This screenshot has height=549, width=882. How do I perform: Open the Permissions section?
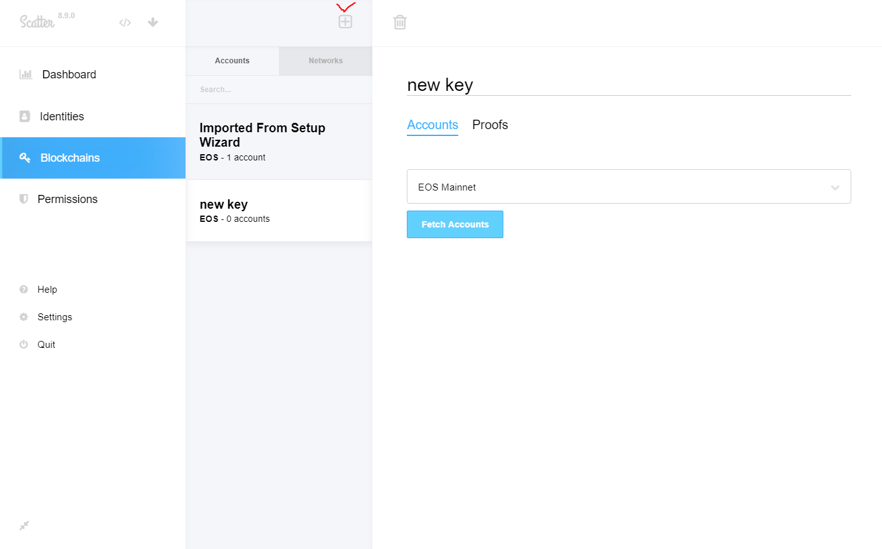point(93,199)
